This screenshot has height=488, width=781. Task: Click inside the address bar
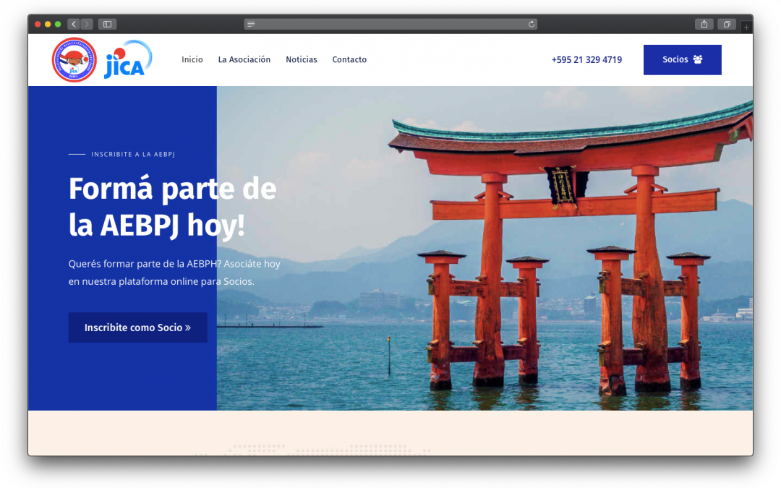(x=390, y=24)
